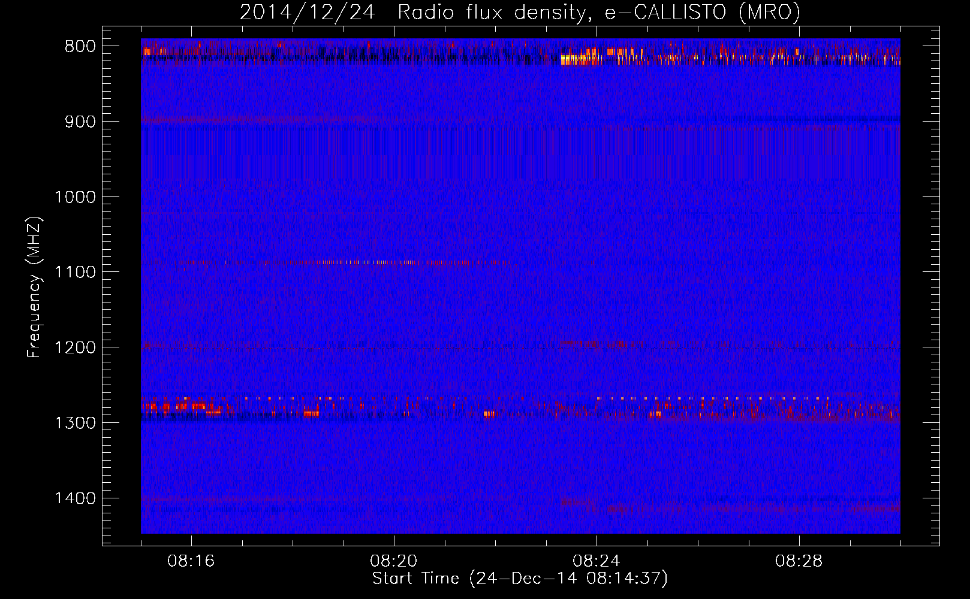Click the 1200 frequency tick label
This screenshot has width=970, height=599.
[x=76, y=348]
